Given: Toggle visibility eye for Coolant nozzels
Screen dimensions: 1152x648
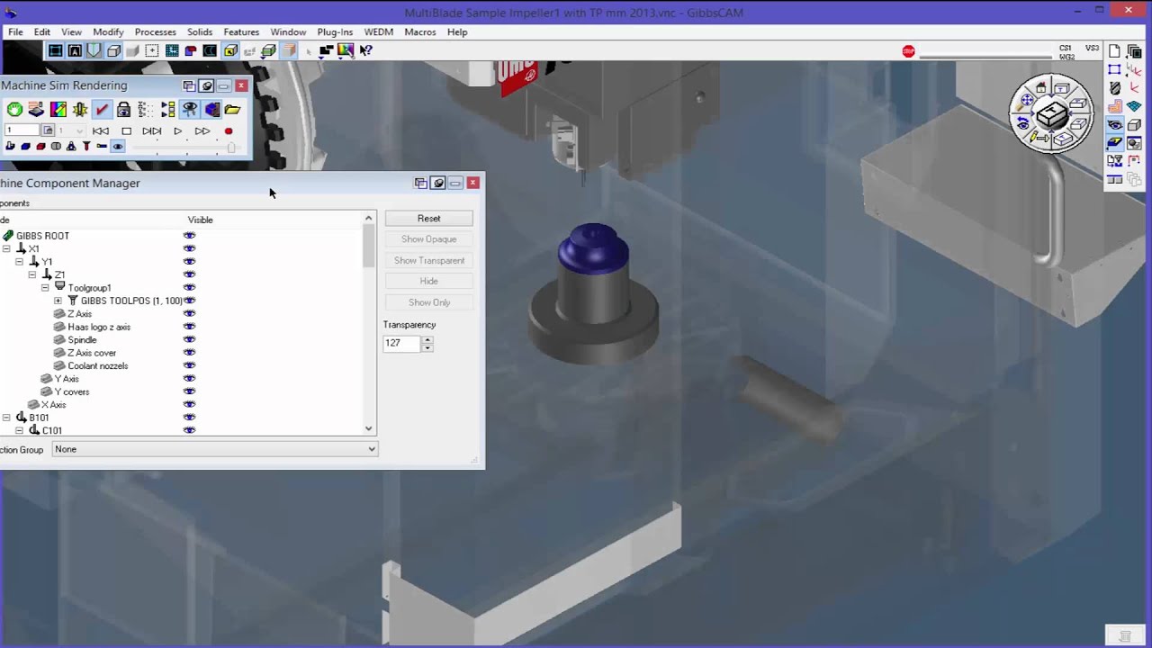Looking at the screenshot, I should (189, 365).
